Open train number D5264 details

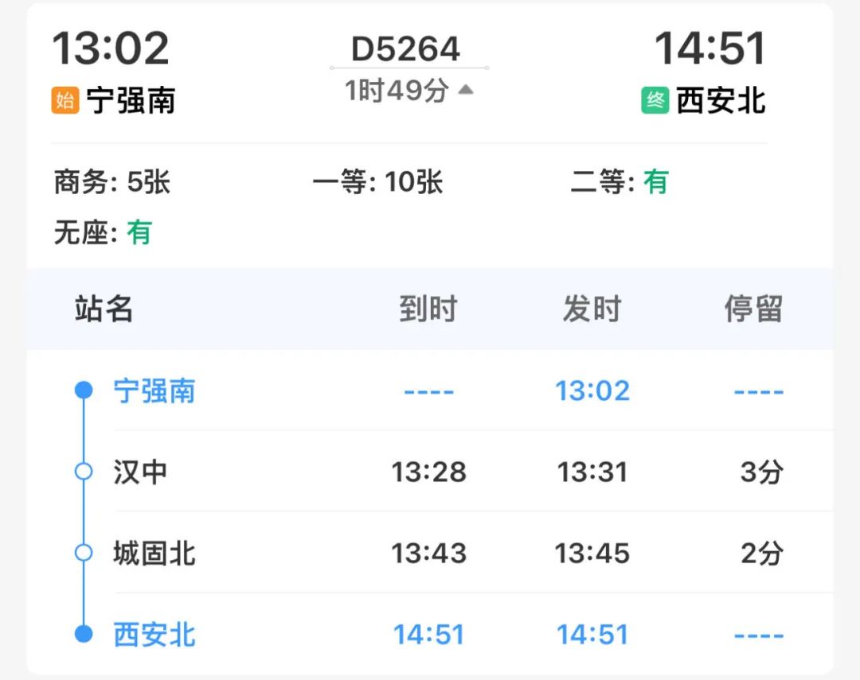click(x=405, y=49)
